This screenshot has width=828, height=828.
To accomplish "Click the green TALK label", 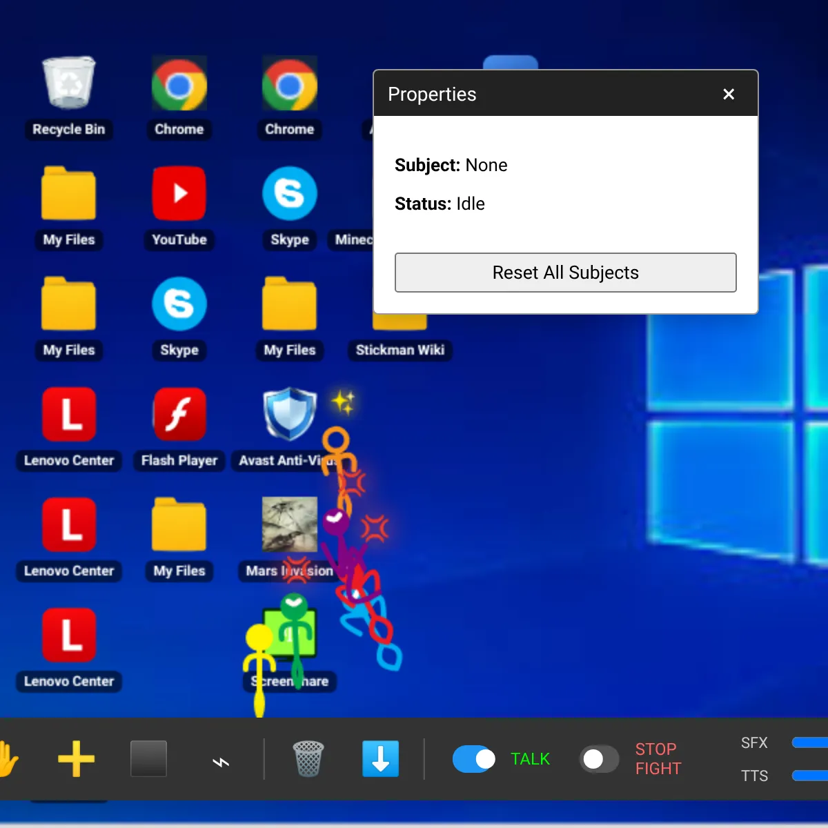I will [x=530, y=759].
